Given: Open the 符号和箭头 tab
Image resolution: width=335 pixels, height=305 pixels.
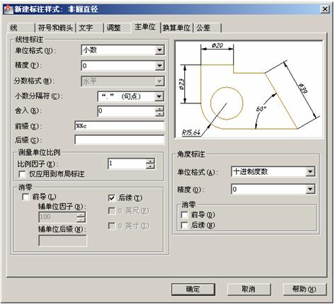Looking at the screenshot, I should pyautogui.click(x=55, y=28).
